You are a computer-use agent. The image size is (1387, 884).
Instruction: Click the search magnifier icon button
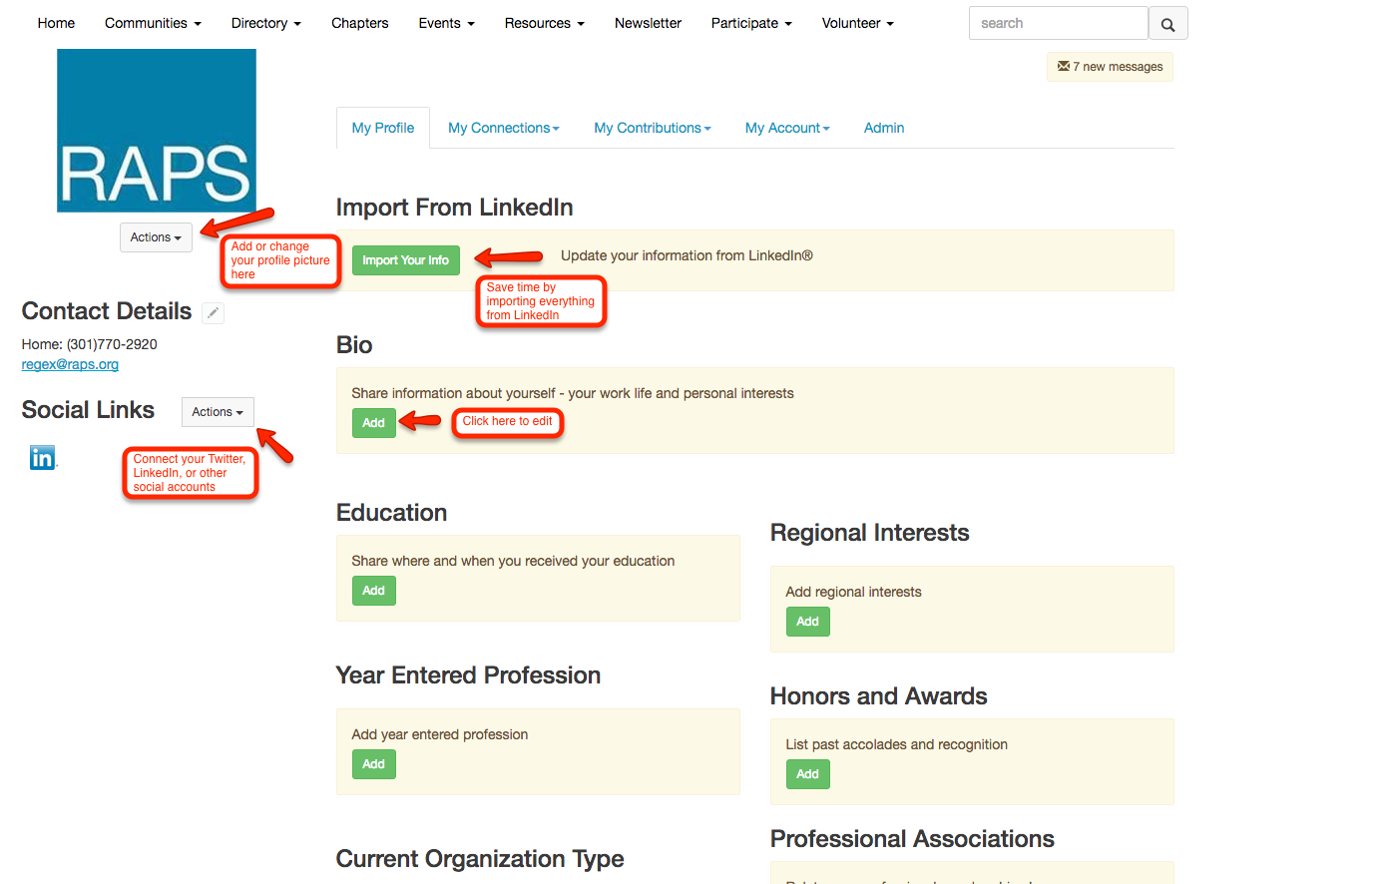coord(1167,24)
